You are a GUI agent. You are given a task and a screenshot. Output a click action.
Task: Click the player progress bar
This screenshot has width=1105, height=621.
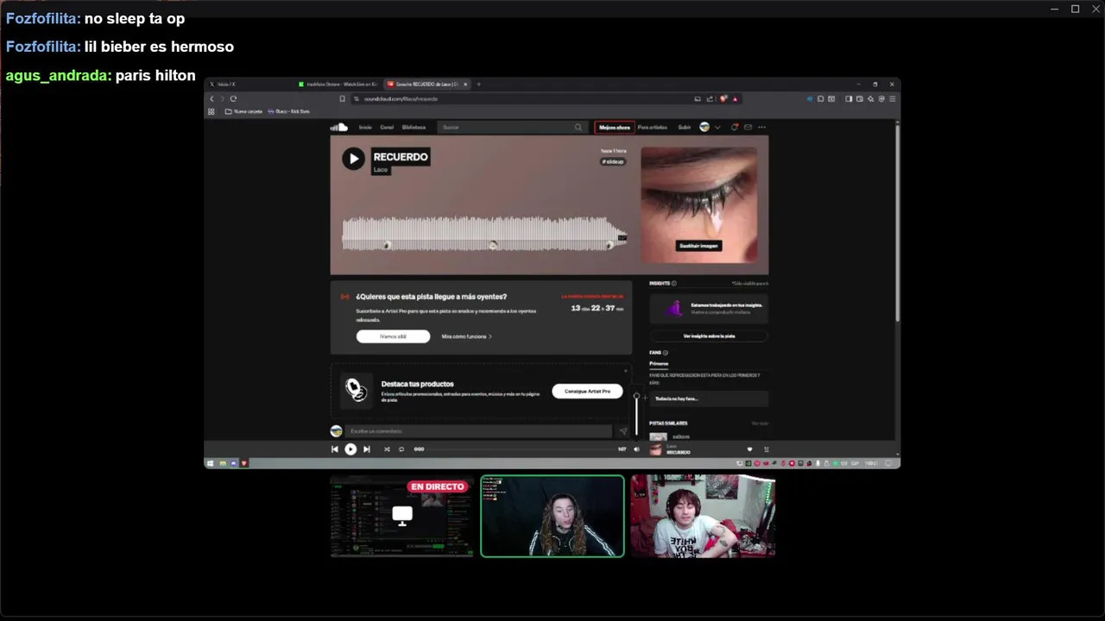click(521, 449)
